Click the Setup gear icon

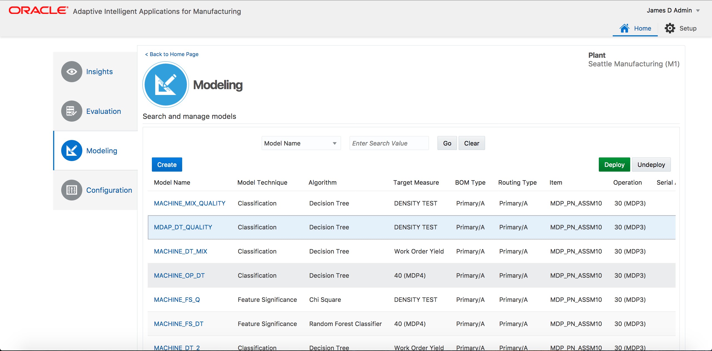click(670, 28)
